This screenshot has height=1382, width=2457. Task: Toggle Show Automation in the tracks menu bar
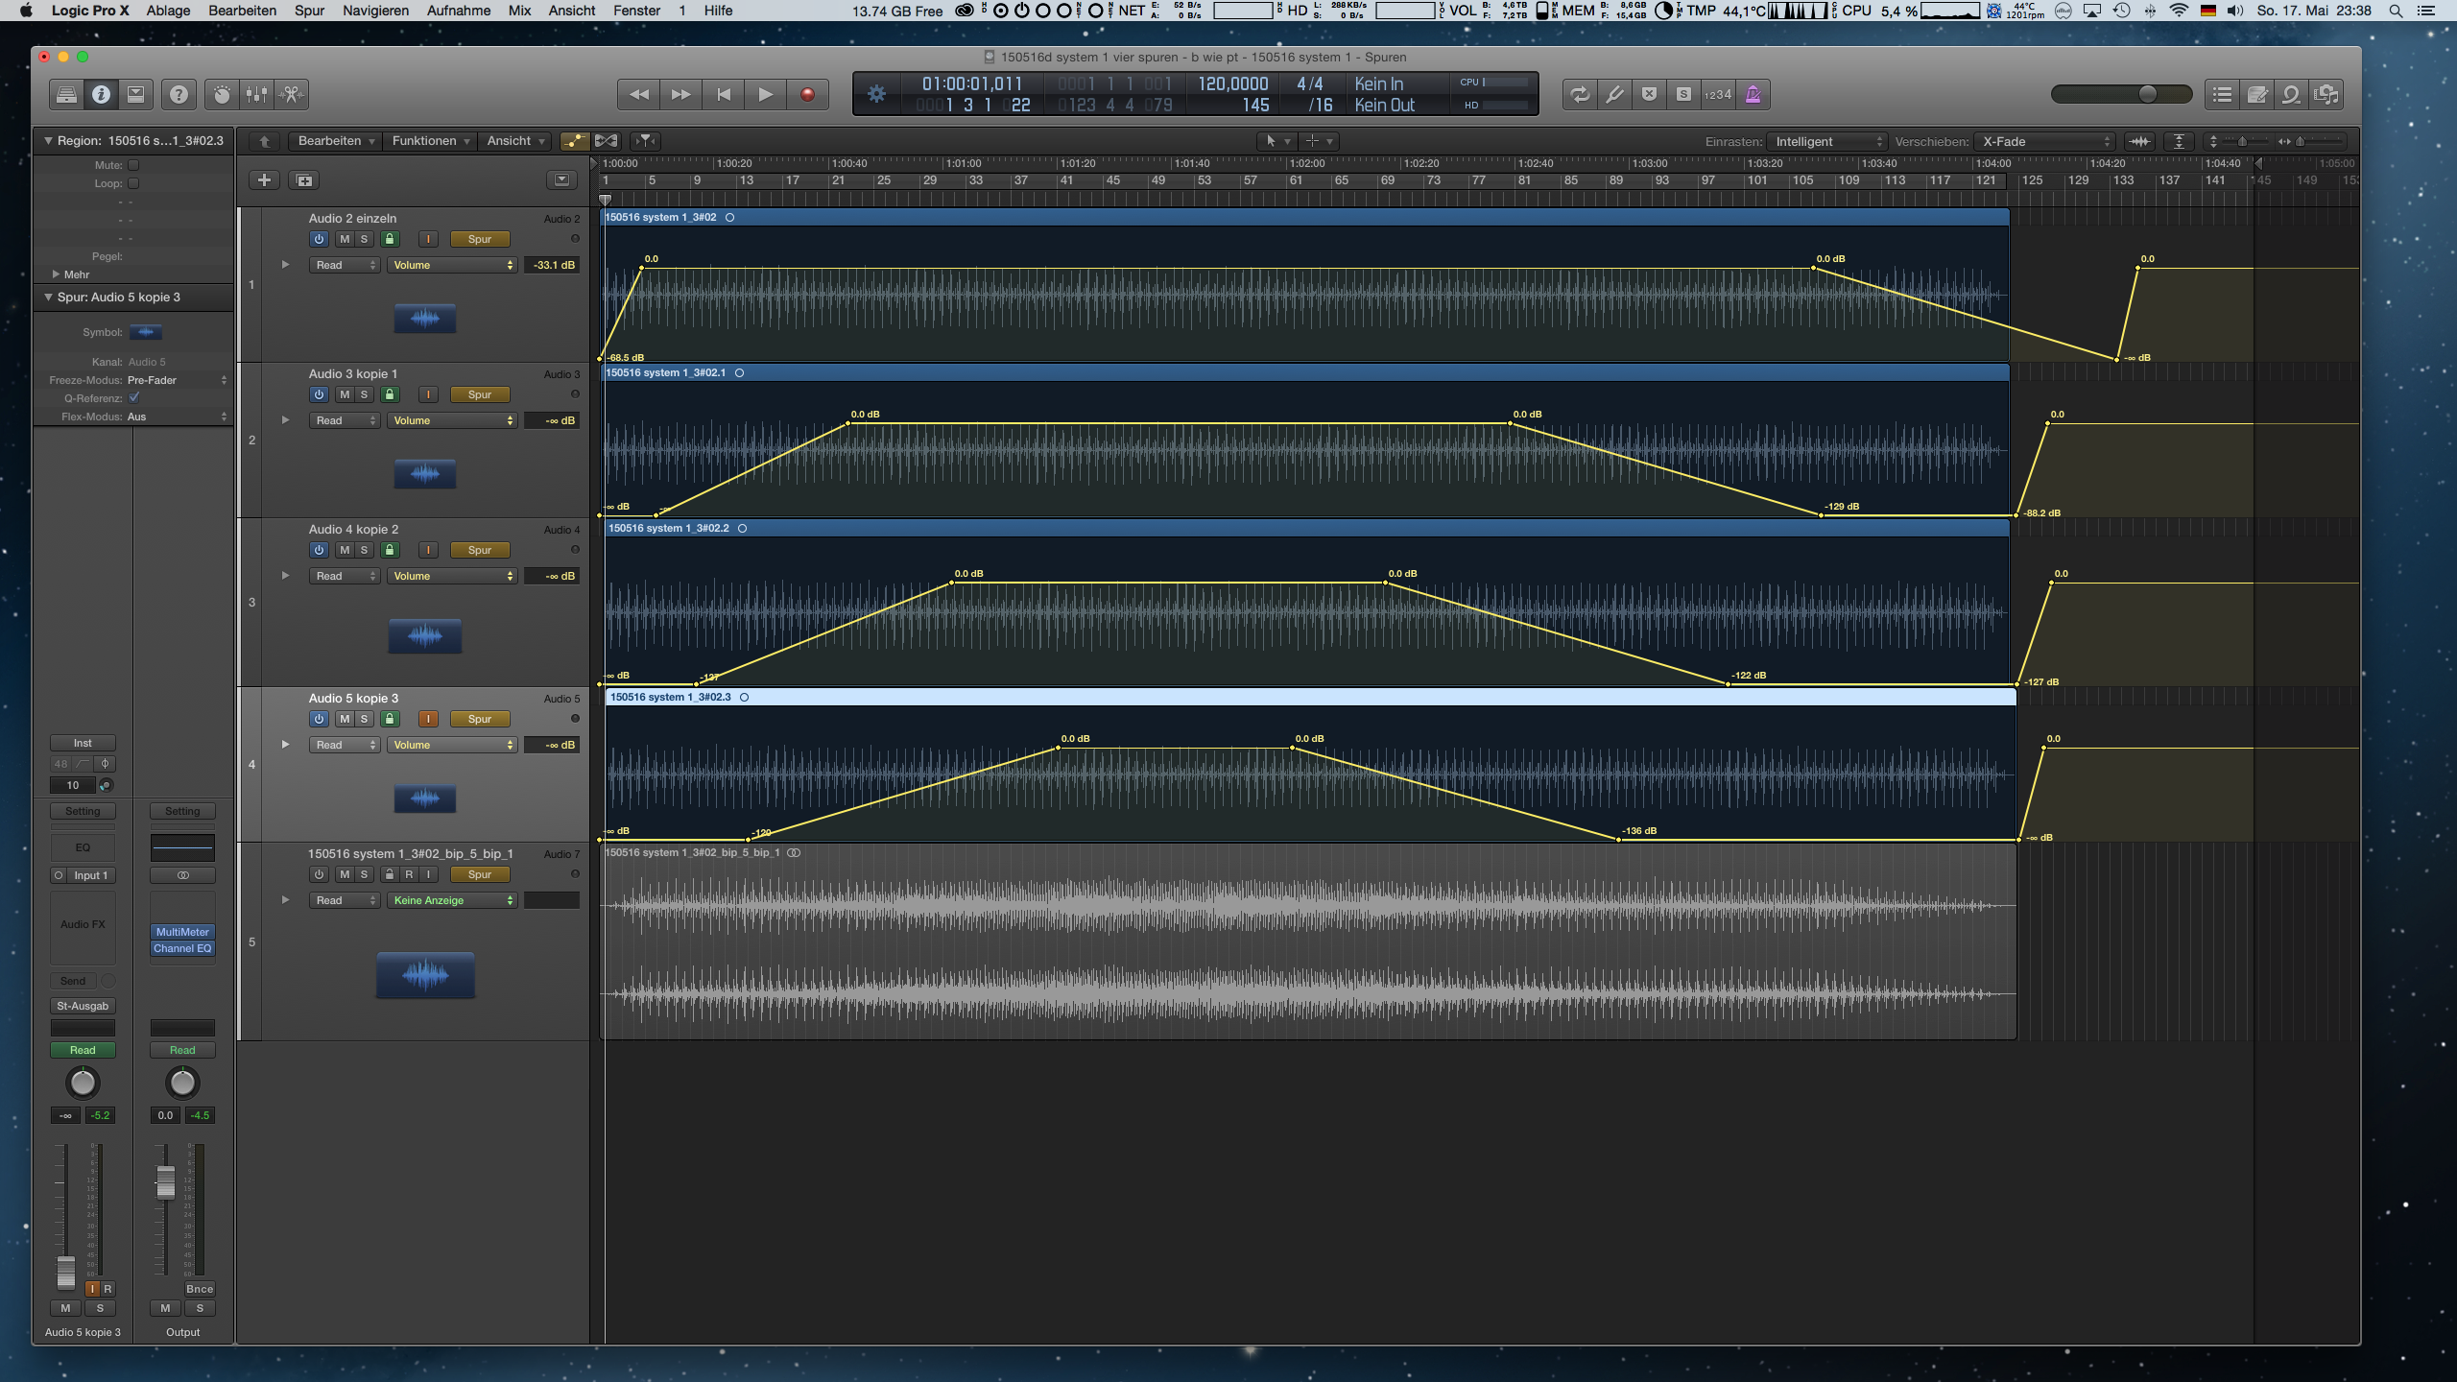coord(574,141)
